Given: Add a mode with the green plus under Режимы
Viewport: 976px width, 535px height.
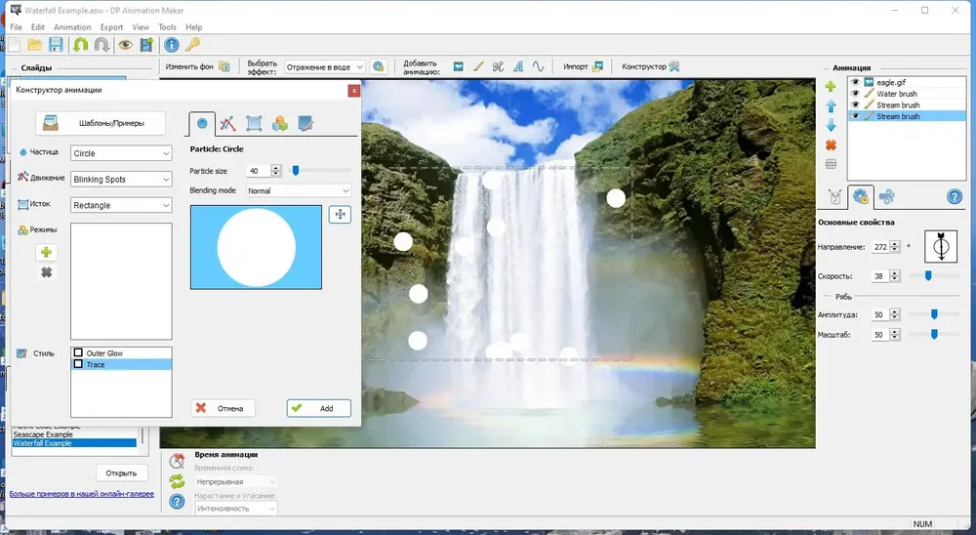Looking at the screenshot, I should pyautogui.click(x=46, y=252).
